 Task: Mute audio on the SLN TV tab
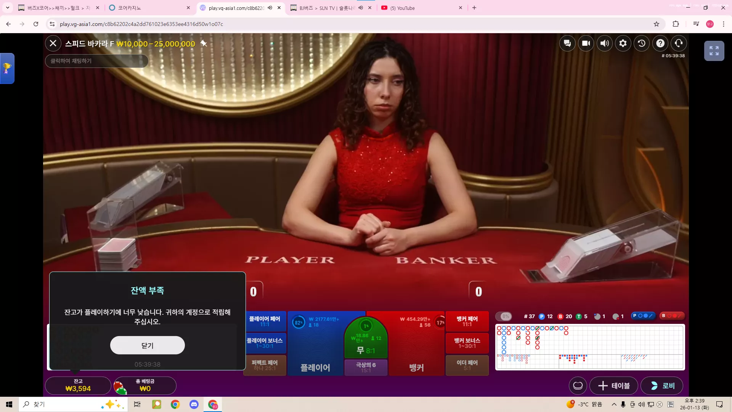pyautogui.click(x=360, y=8)
